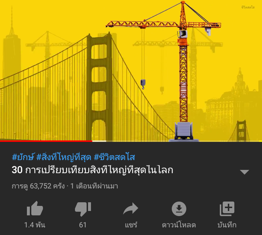Click the red played progress bar
Screen dimensions: 262x235
click(46, 141)
